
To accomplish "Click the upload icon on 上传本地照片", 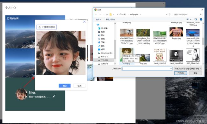I will (x=39, y=27).
